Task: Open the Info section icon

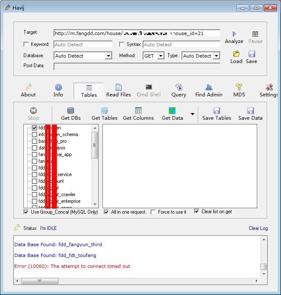Action: tap(58, 87)
